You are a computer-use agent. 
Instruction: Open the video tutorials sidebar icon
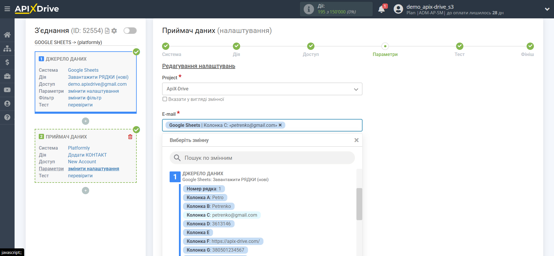tap(7, 90)
